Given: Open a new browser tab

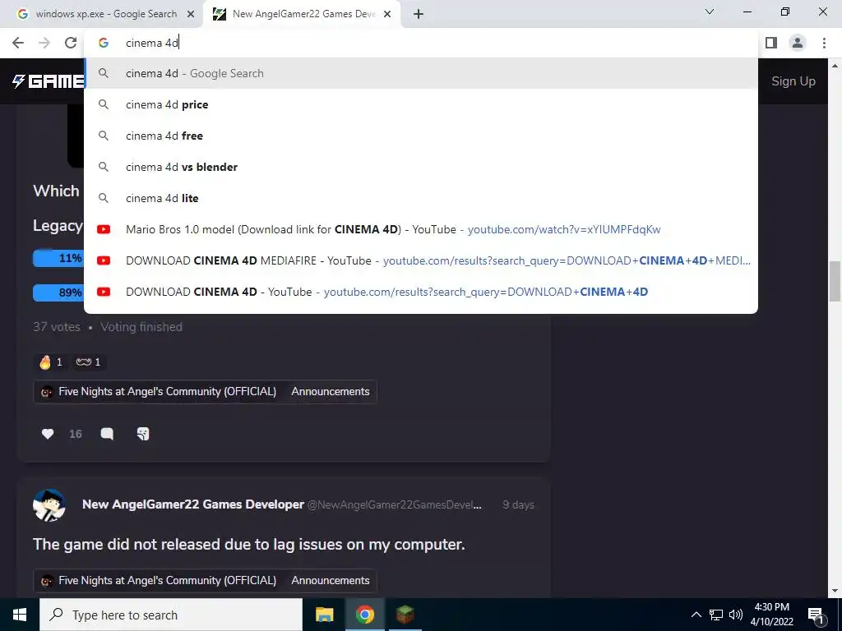Looking at the screenshot, I should [419, 14].
